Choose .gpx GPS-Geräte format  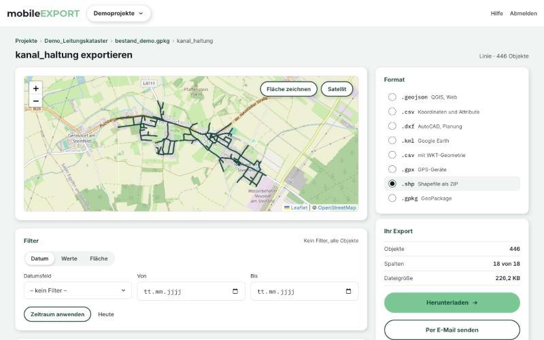click(x=392, y=169)
